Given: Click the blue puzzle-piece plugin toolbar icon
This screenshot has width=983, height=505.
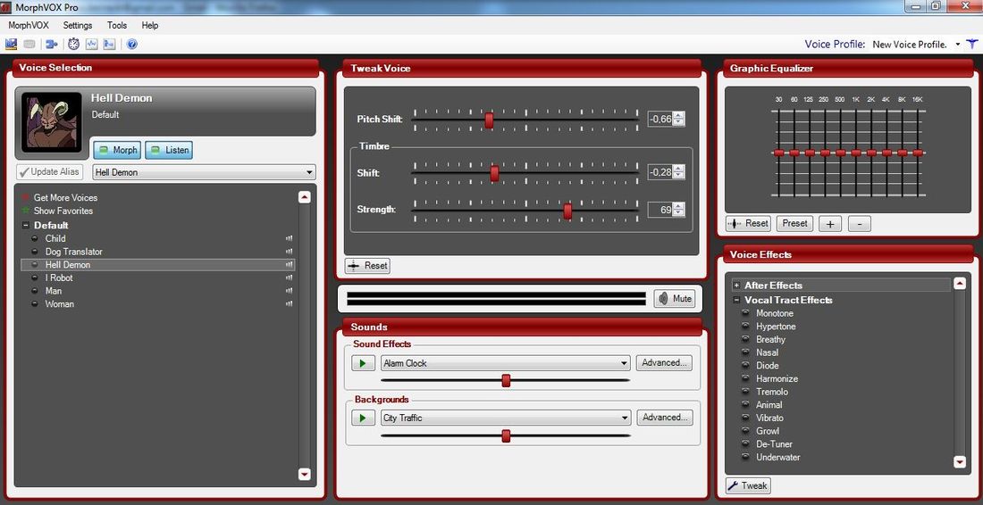Looking at the screenshot, I should (52, 44).
